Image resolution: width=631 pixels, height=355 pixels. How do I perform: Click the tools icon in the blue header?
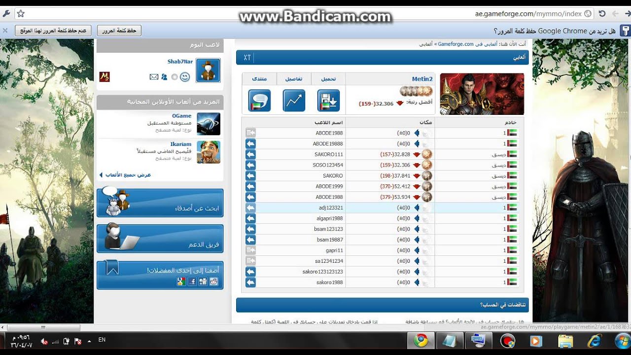[x=247, y=57]
